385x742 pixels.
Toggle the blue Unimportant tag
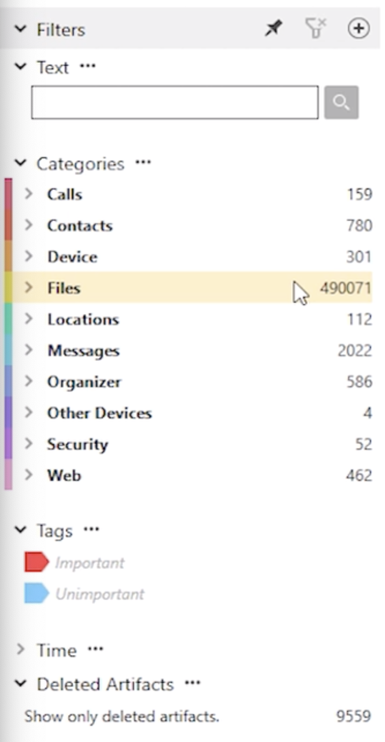coord(84,593)
